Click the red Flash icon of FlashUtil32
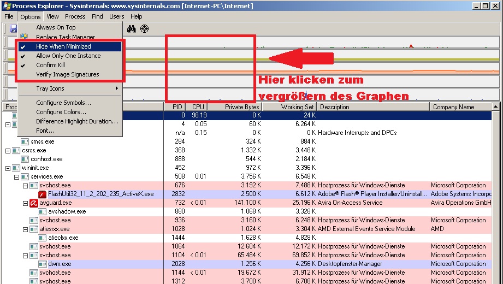The height and width of the screenshot is (284, 503). (43, 194)
